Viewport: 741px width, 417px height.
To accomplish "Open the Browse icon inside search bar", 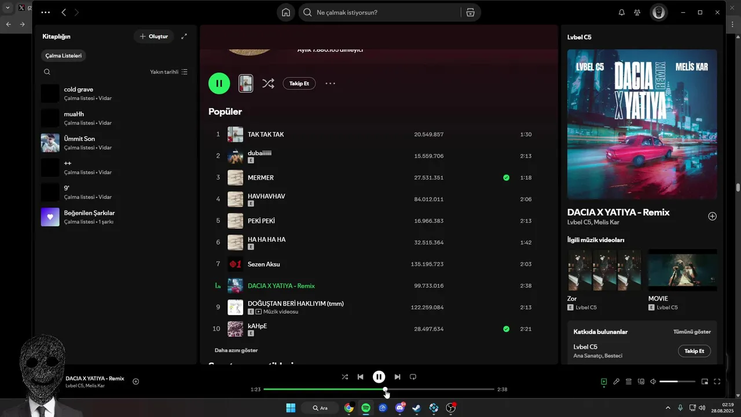I will click(x=470, y=12).
